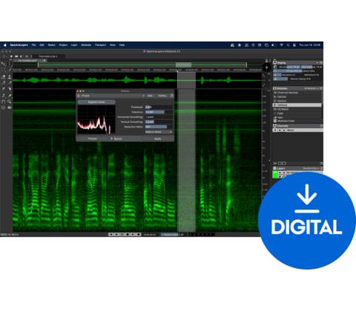Adjust the Threshold slider in noise dialog
The height and width of the screenshot is (311, 356).
pyautogui.click(x=159, y=107)
